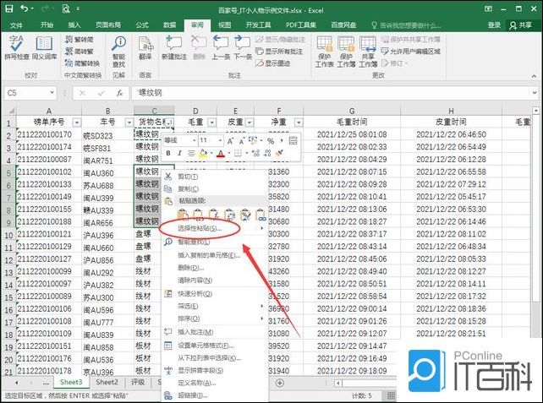
Task: Switch to the 数据 ribbon tab
Action: click(x=170, y=25)
